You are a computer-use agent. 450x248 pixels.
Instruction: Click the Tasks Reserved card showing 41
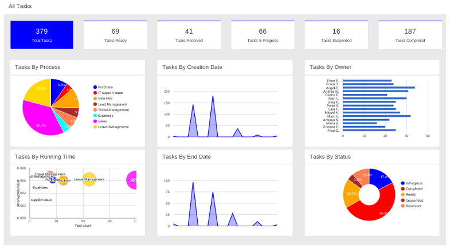[189, 34]
